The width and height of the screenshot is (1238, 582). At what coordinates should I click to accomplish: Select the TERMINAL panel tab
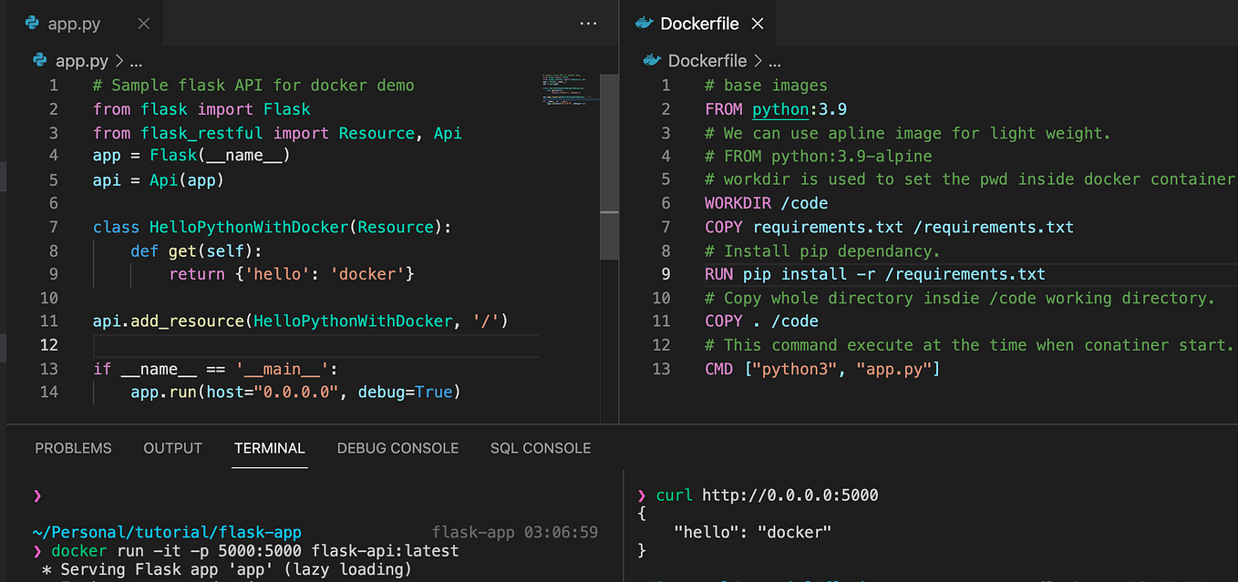[x=269, y=448]
